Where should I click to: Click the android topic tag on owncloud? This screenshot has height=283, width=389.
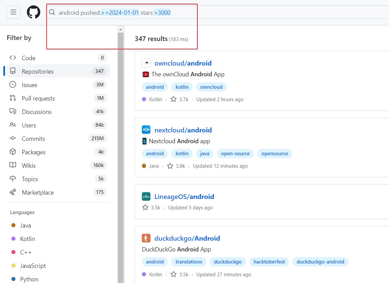pyautogui.click(x=155, y=87)
